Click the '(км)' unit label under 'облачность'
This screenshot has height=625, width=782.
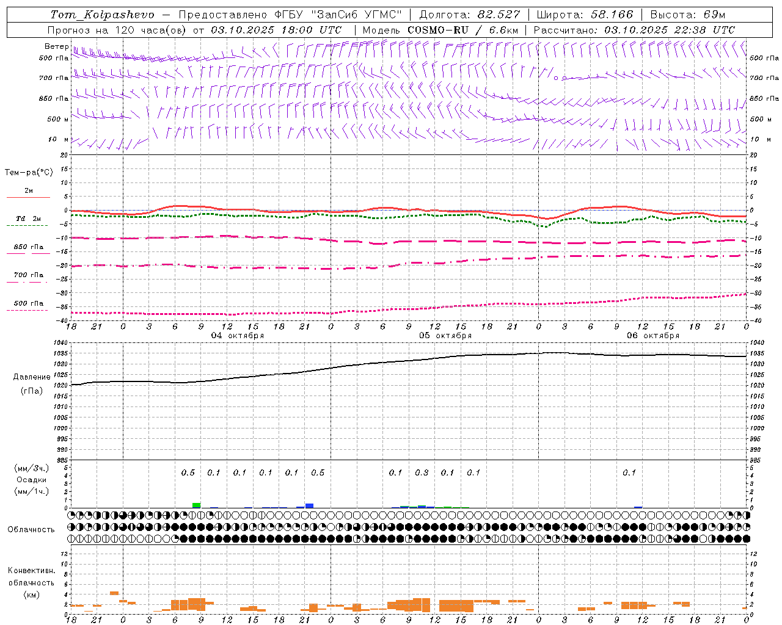pyautogui.click(x=31, y=594)
